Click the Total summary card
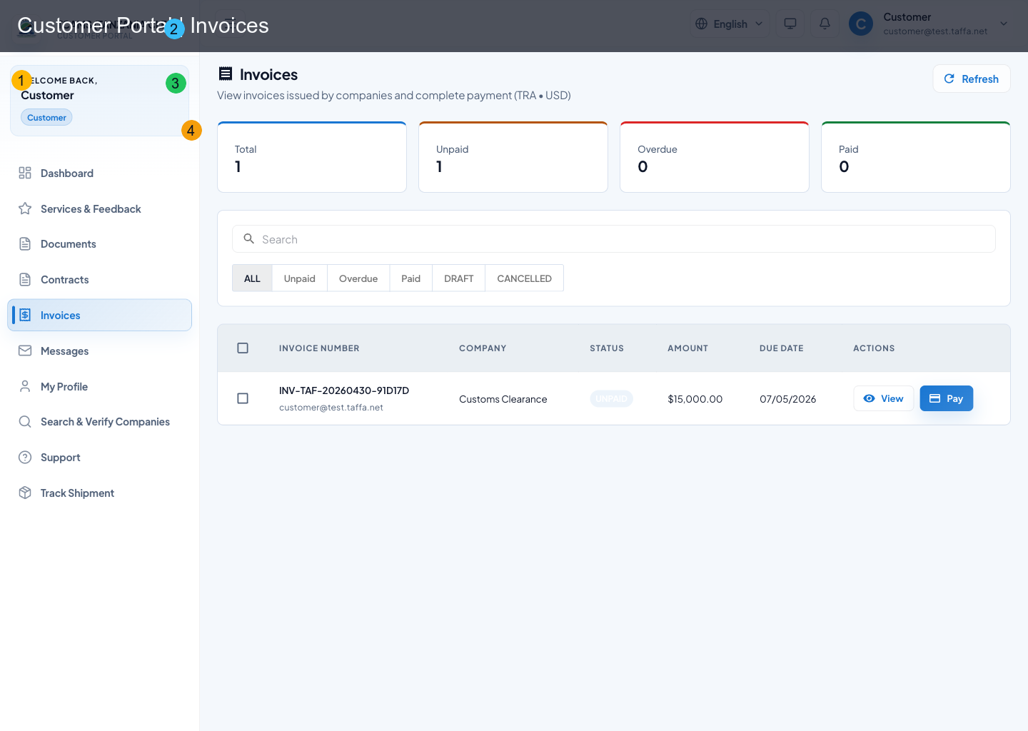Image resolution: width=1028 pixels, height=731 pixels. tap(312, 157)
